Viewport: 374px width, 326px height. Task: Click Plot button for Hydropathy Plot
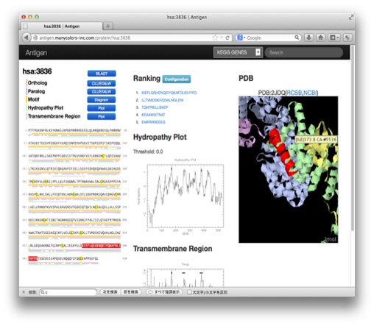(102, 108)
